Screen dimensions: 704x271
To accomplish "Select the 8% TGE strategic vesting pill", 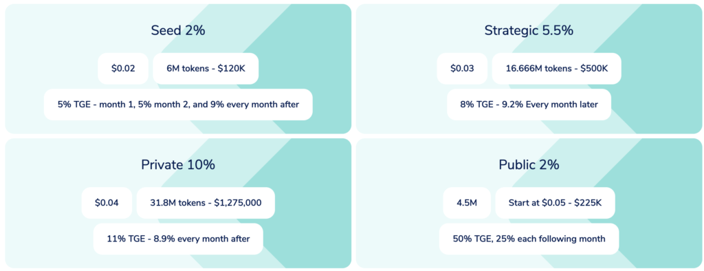I will [529, 105].
